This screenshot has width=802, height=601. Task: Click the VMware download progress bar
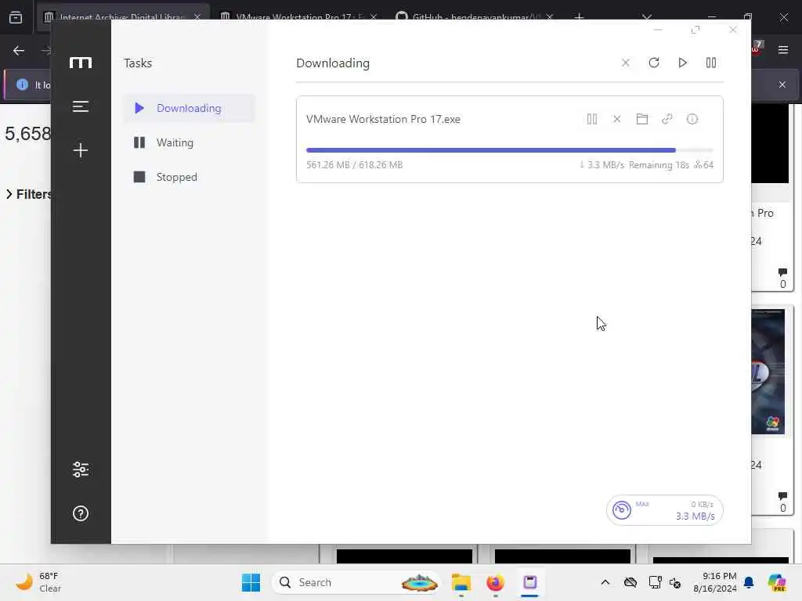point(509,150)
